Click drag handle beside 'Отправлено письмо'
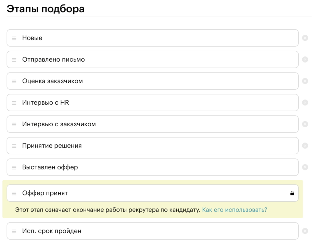 click(x=14, y=60)
